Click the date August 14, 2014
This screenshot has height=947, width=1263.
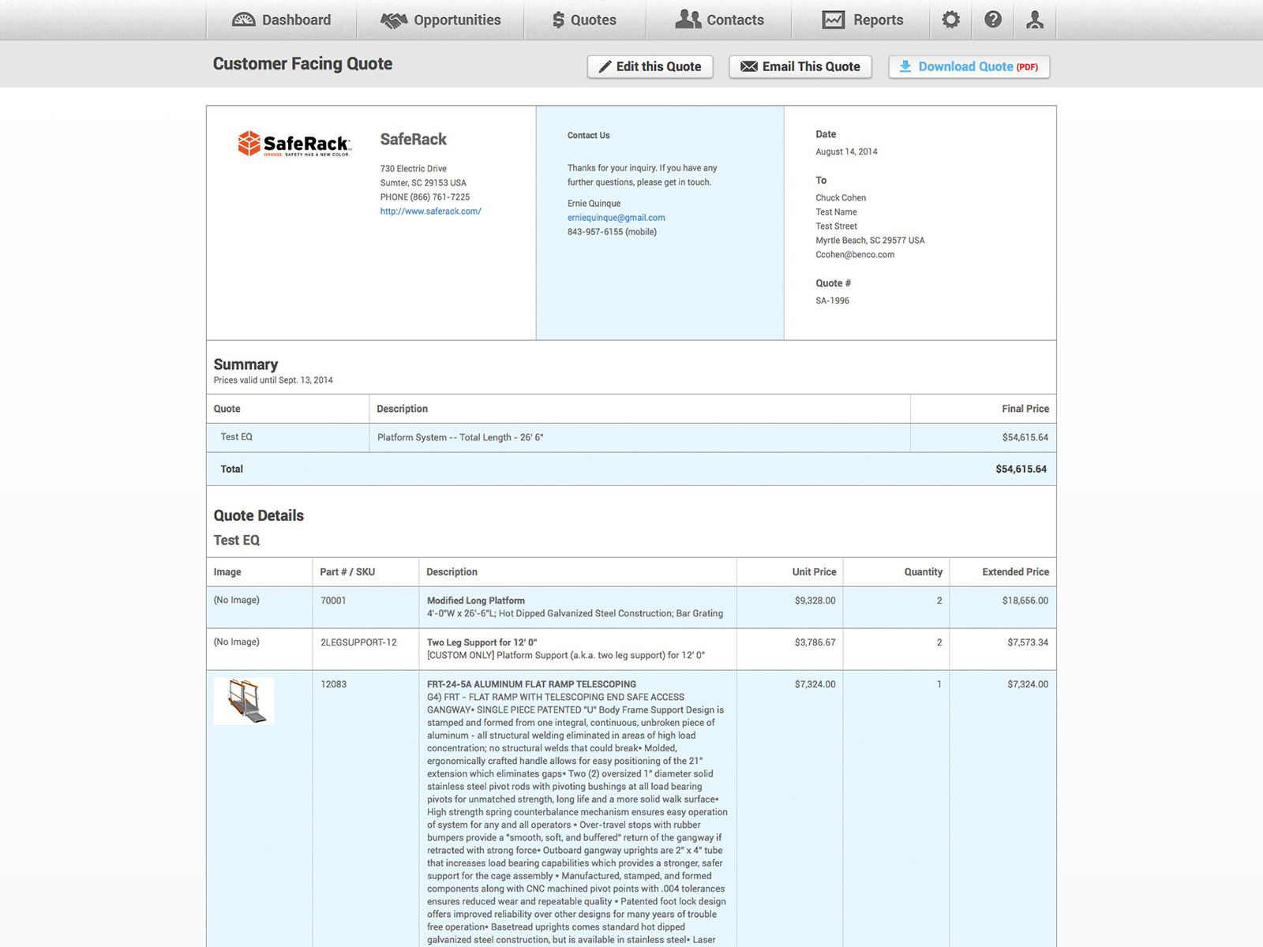pyautogui.click(x=846, y=152)
